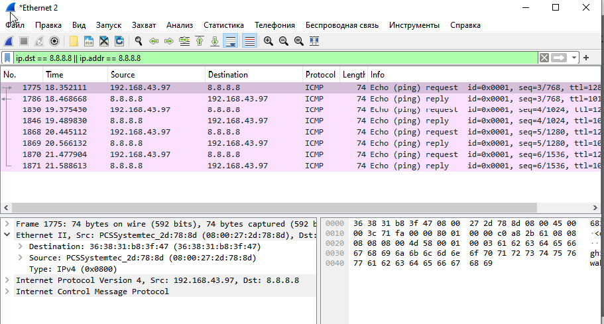Viewport: 604px width, 324px height.
Task: Expand the Frame 1775 tree node
Action: tap(7, 223)
